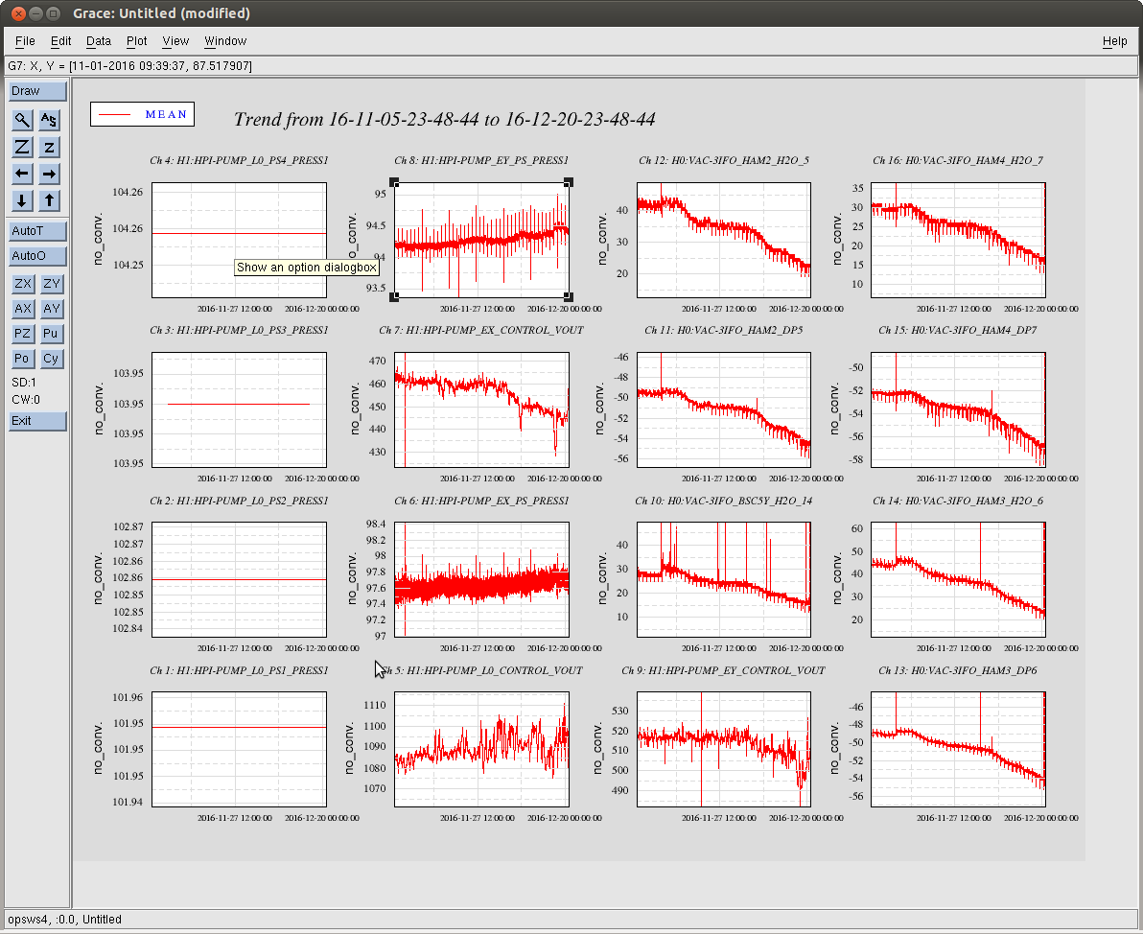1143x934 pixels.
Task: Open the Help menu
Action: [1114, 41]
